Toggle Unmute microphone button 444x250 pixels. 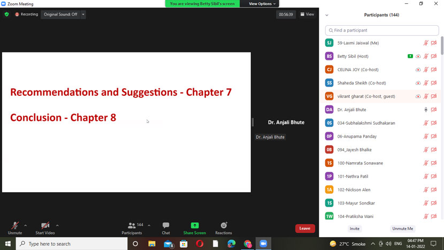(14, 225)
